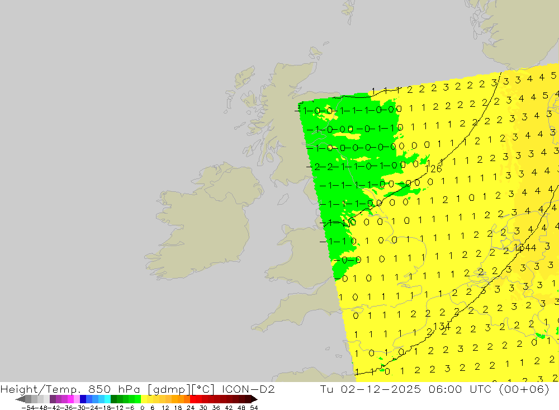Click the "54" label under the color legend
The height and width of the screenshot is (410, 559).
click(254, 408)
